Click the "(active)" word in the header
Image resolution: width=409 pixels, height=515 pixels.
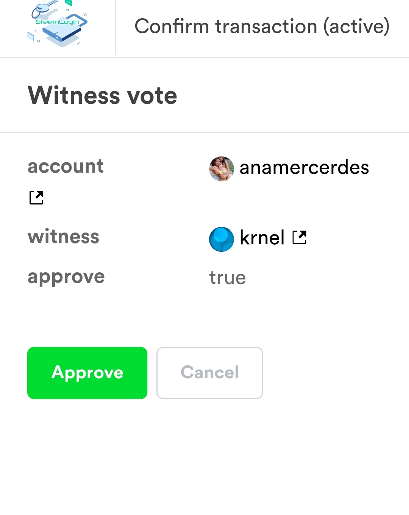[356, 27]
